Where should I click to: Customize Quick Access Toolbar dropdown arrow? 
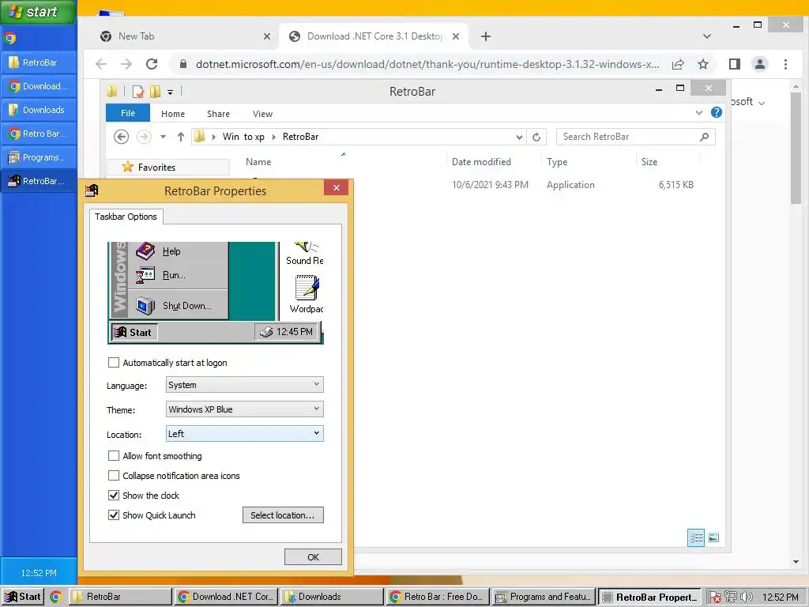pyautogui.click(x=171, y=92)
